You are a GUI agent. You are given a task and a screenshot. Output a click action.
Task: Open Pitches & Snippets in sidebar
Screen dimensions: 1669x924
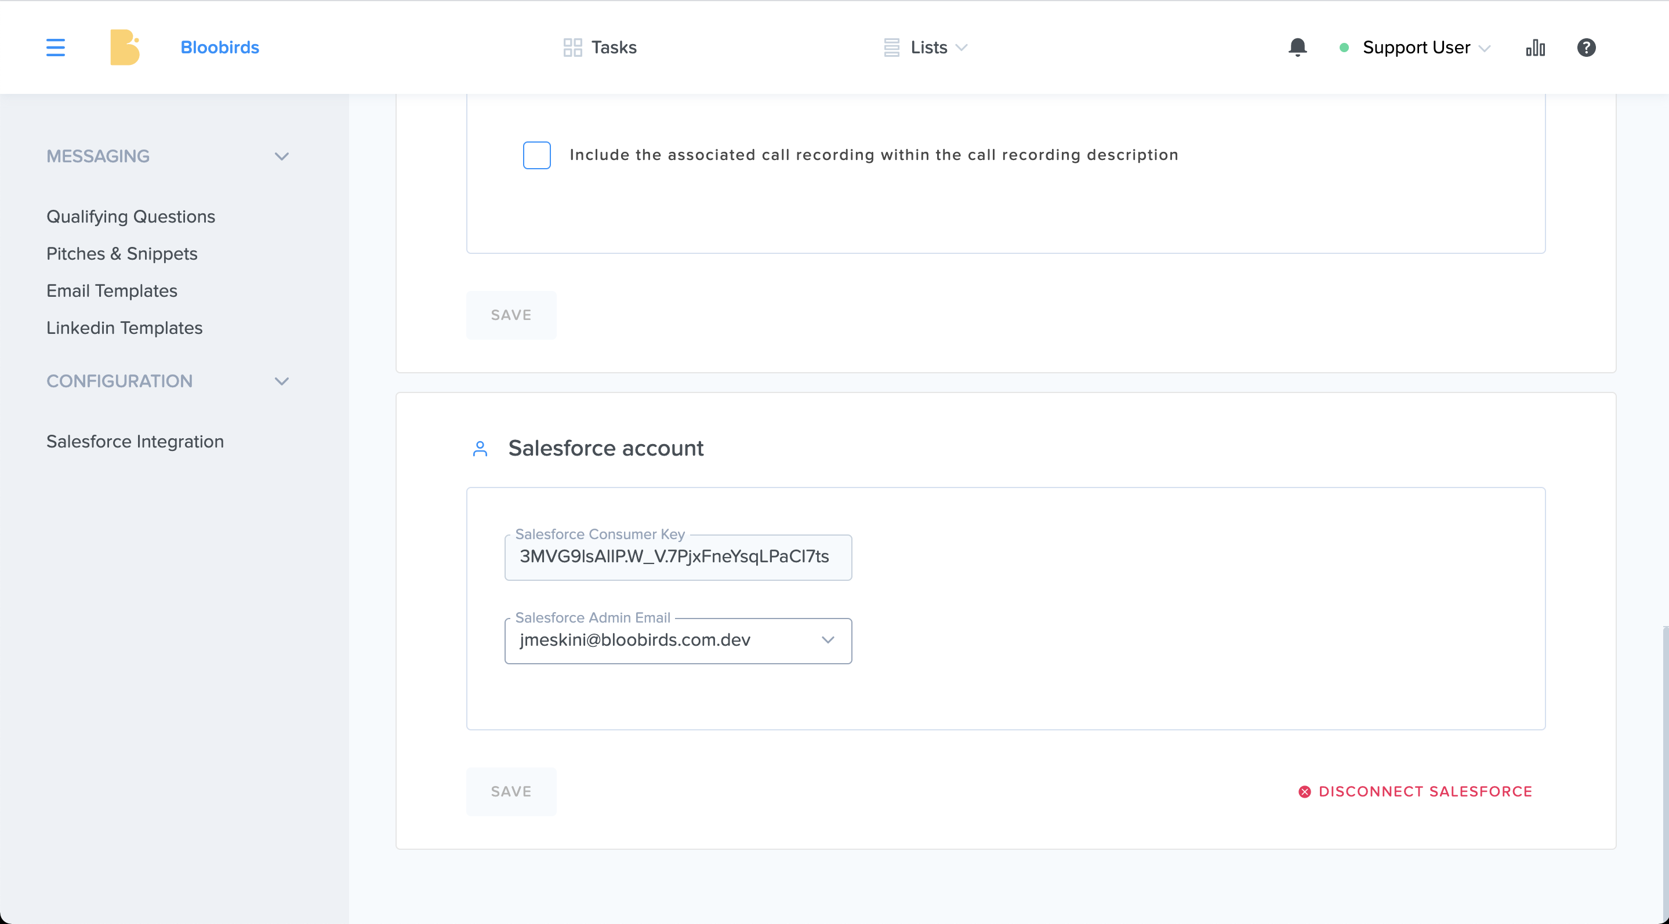(x=122, y=253)
